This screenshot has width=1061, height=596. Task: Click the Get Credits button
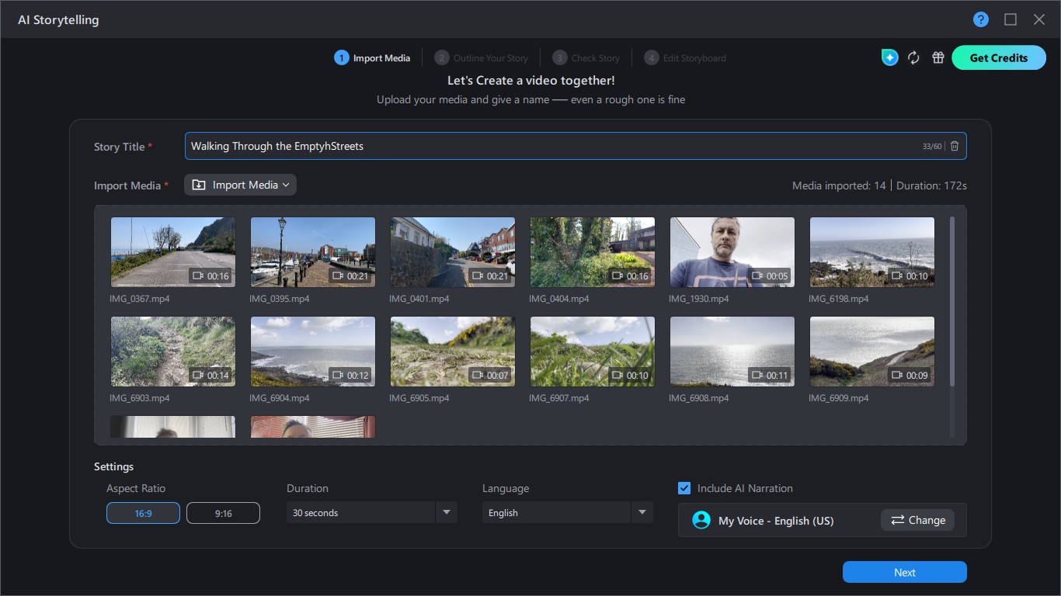(999, 57)
